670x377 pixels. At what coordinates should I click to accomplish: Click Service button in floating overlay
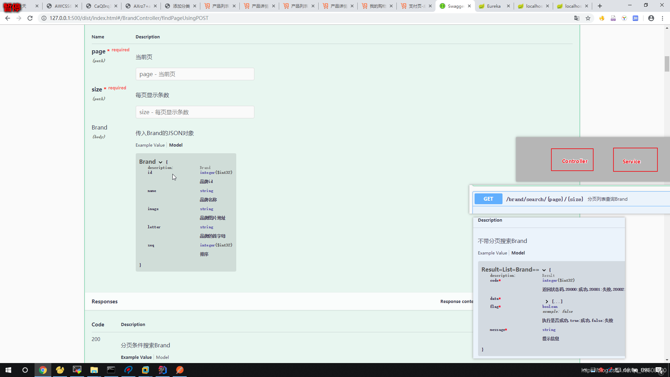pos(631,162)
